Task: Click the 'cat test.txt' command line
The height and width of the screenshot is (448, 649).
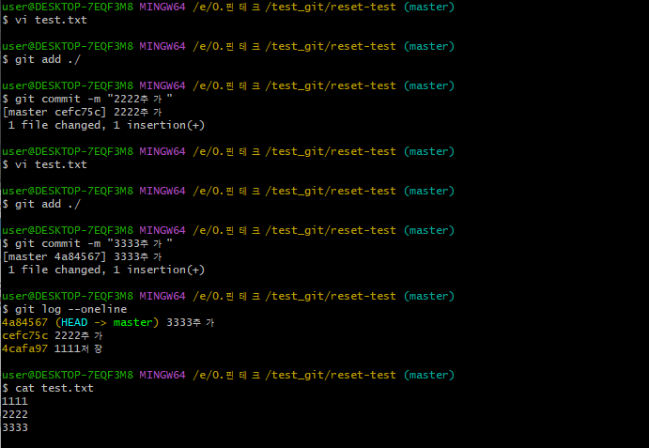Action: [48, 388]
